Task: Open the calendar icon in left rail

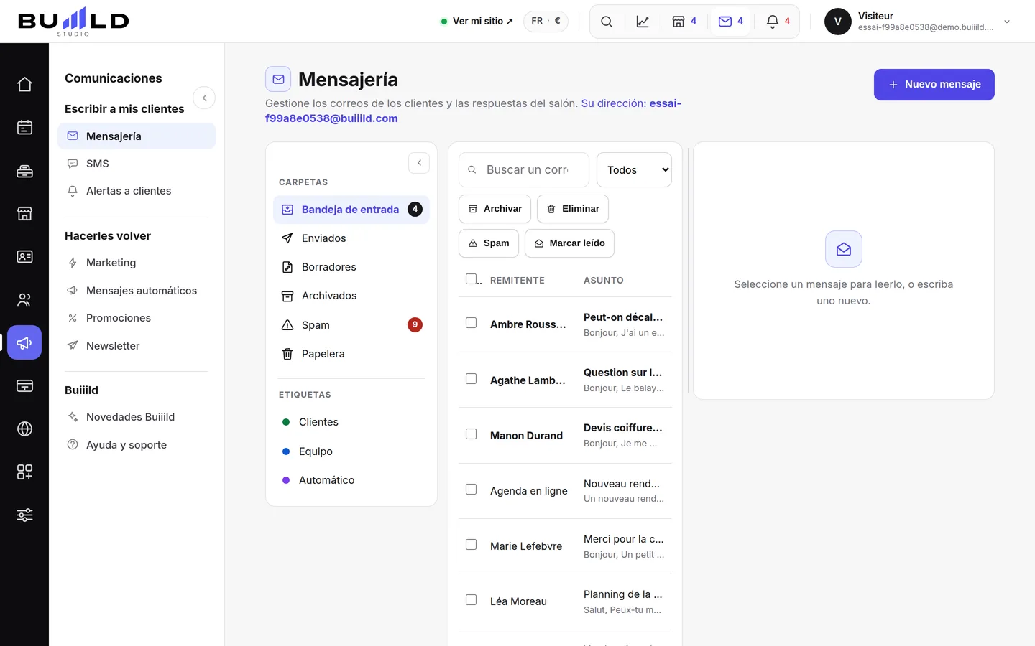Action: 24,128
